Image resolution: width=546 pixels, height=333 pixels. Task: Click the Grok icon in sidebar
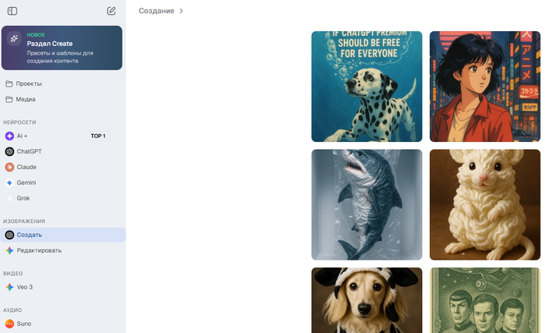pos(9,198)
